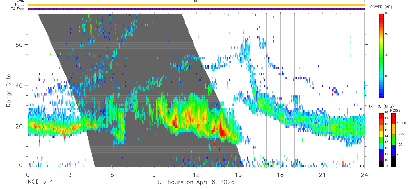
Task: Select the green segment of NOISE scale
Action: [x=394, y=140]
